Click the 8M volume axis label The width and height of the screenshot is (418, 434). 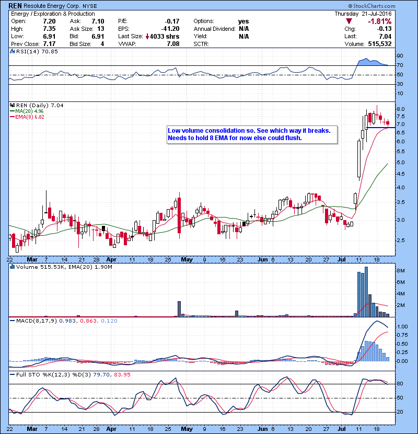tap(401, 271)
